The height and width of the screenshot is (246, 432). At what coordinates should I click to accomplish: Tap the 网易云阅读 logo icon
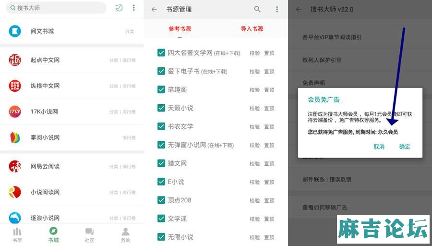[15, 166]
